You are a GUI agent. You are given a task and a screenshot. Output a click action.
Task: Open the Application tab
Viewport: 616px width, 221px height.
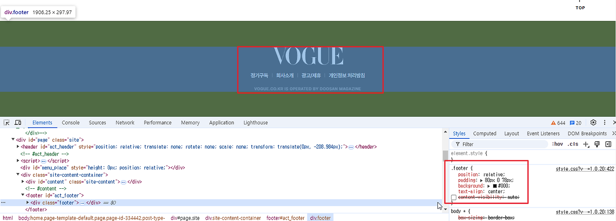tap(222, 123)
